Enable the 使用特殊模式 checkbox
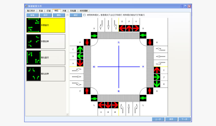Viewport: 216px width, 126px height. [x=84, y=15]
